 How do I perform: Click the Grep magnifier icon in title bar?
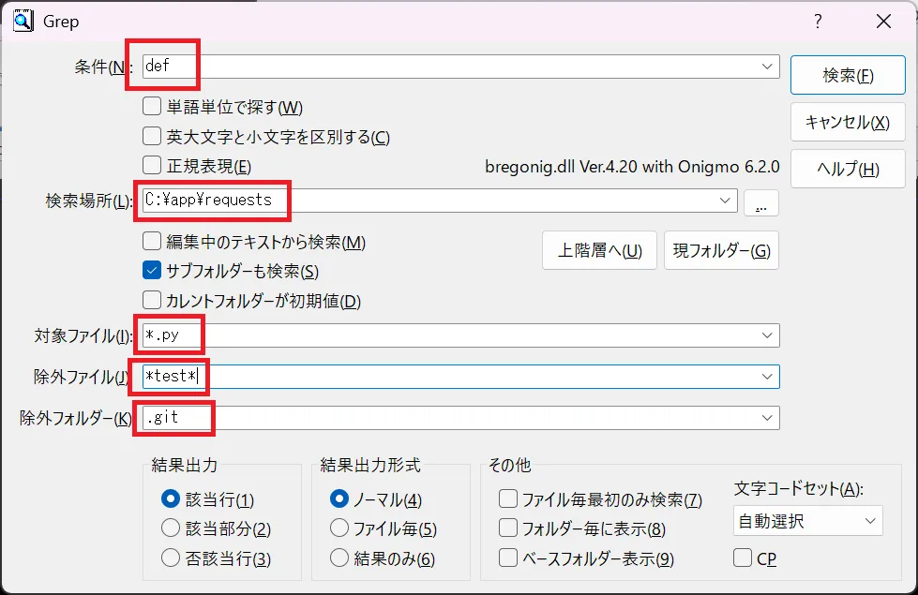coord(23,21)
